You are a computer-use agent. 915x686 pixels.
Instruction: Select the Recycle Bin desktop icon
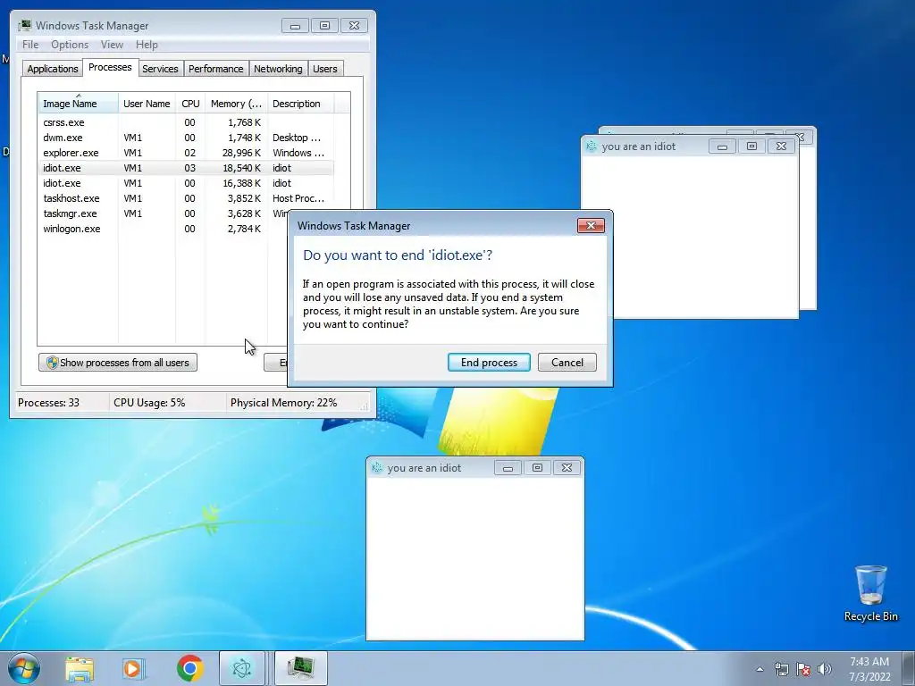[870, 593]
